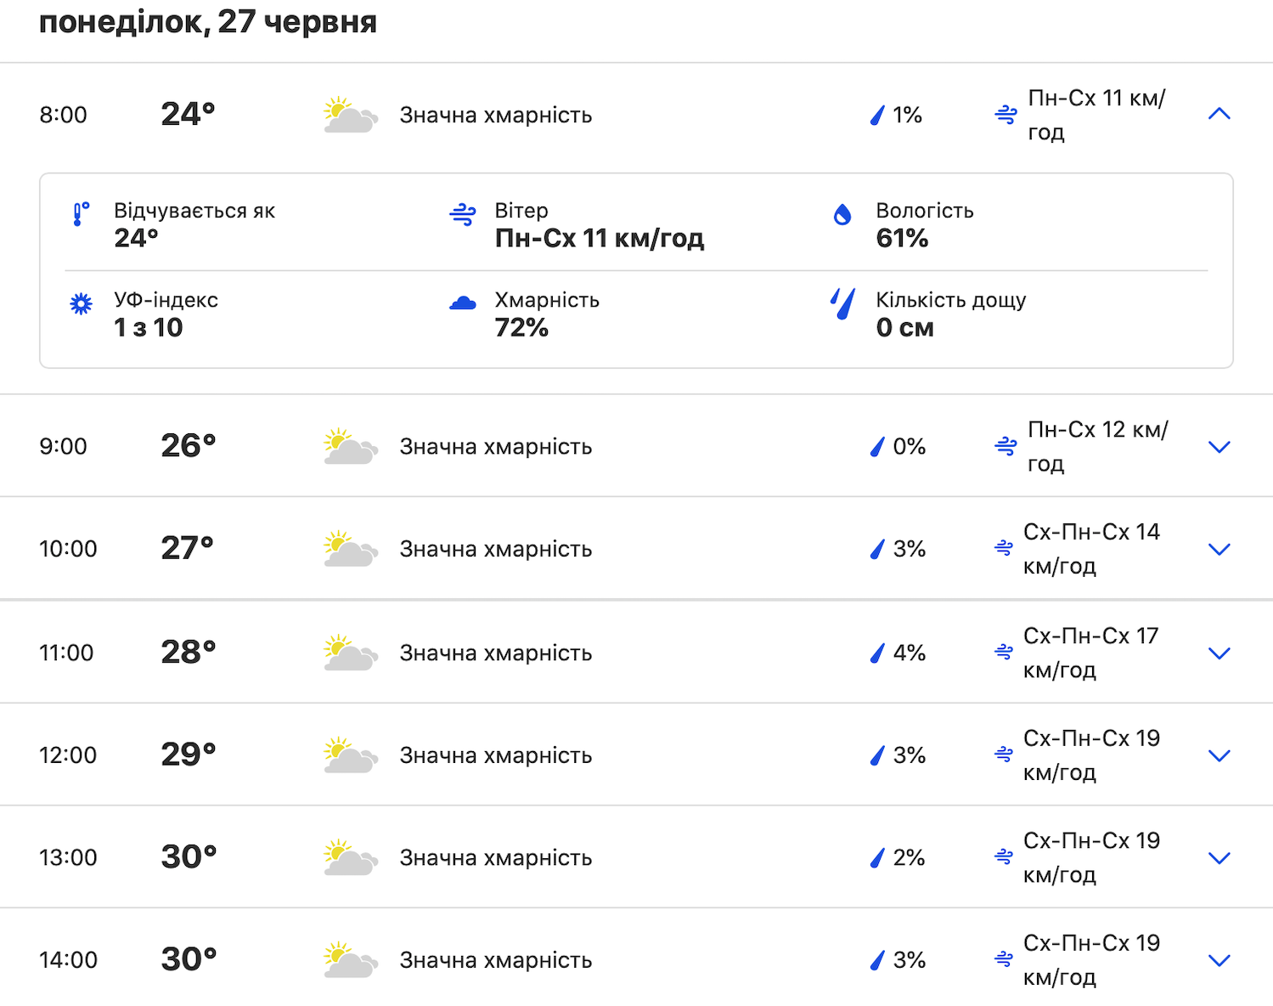Click the rain amount icon
The height and width of the screenshot is (1006, 1273).
click(x=842, y=304)
